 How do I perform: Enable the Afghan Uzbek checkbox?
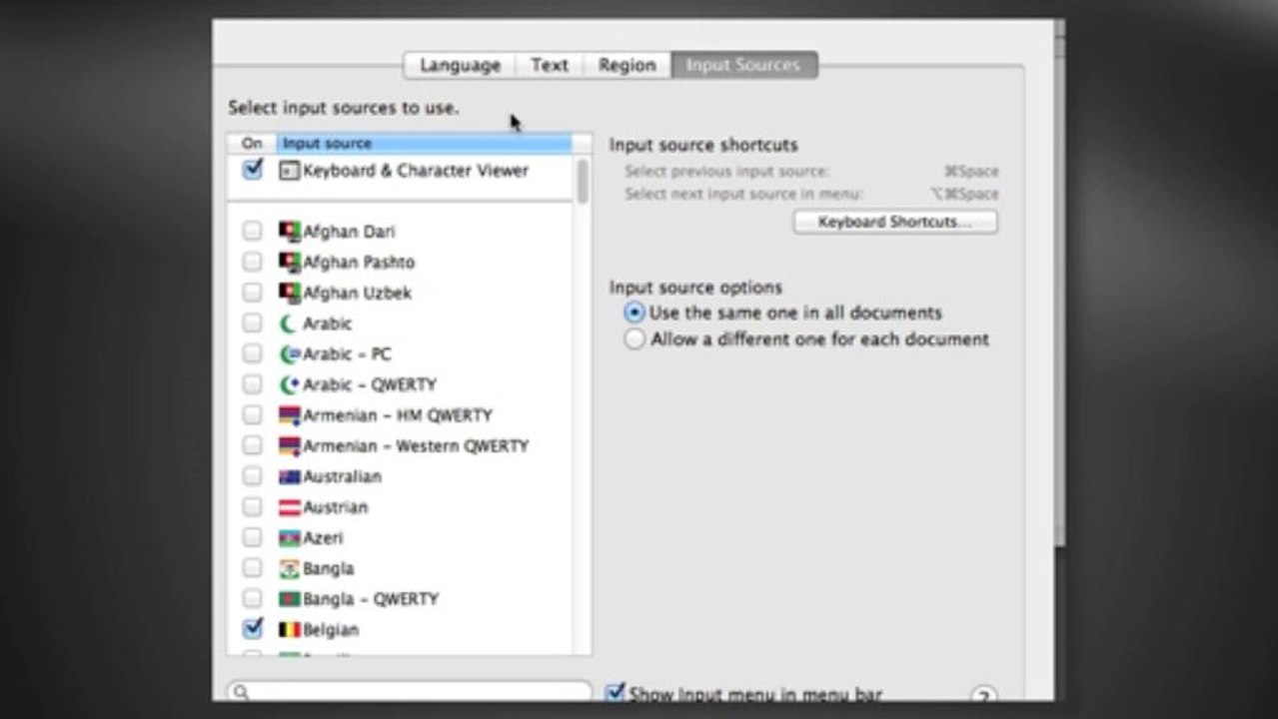click(253, 293)
